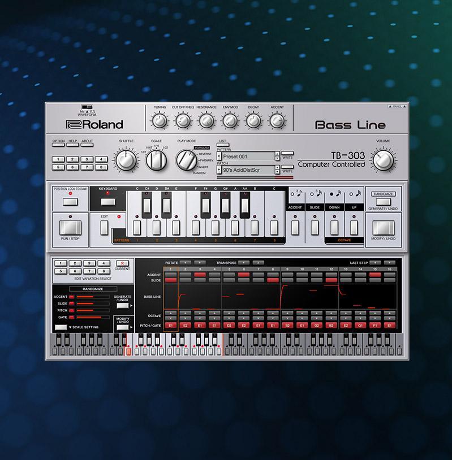Screen dimensions: 452x460
Task: Select variation 4 in top panel
Action: coord(101,159)
